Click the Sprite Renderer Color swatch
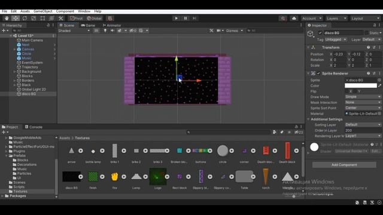Viewport: 383px width, 215px height. pos(360,85)
